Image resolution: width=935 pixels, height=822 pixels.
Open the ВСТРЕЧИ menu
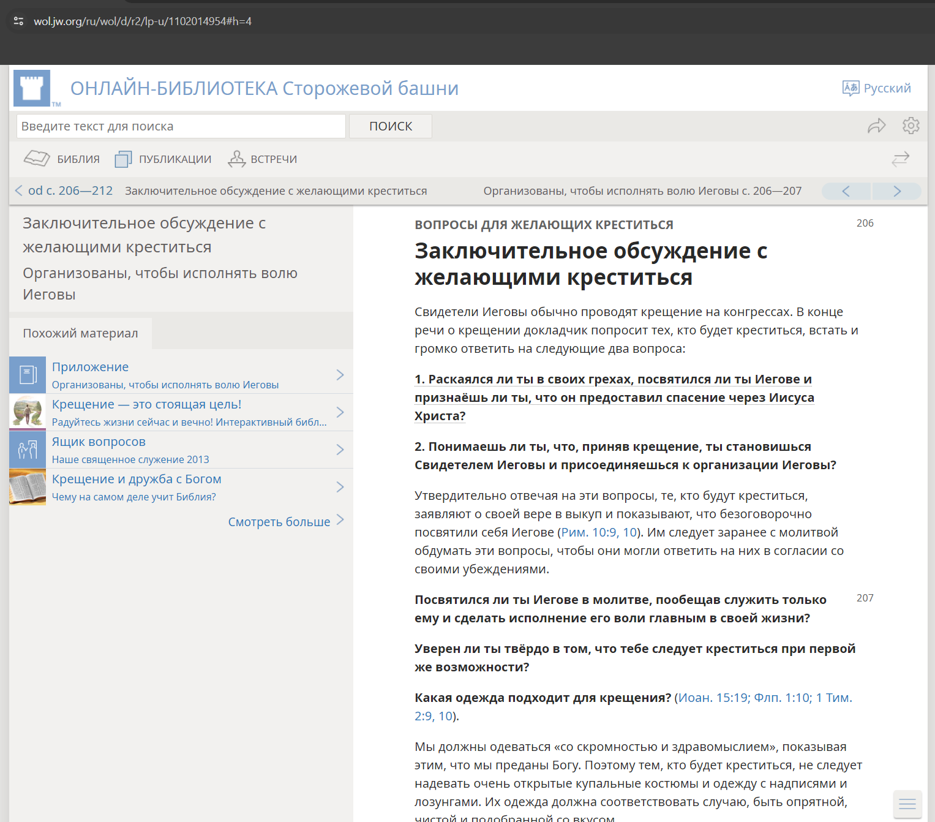pyautogui.click(x=263, y=159)
